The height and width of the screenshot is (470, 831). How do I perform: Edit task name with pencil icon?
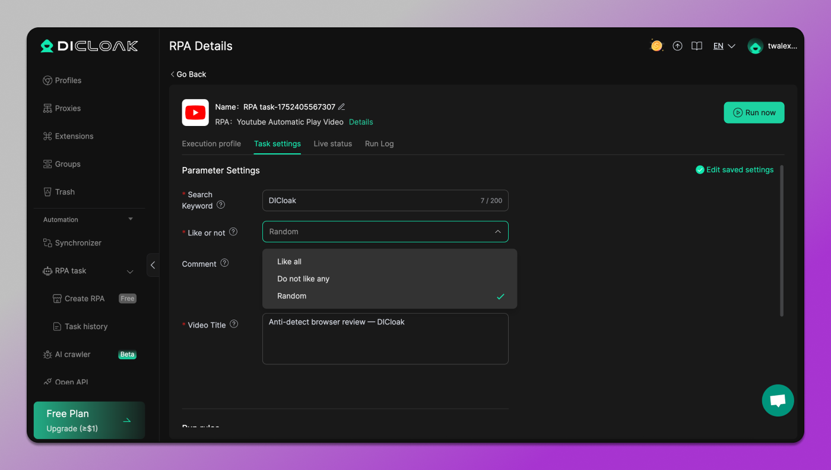(341, 107)
